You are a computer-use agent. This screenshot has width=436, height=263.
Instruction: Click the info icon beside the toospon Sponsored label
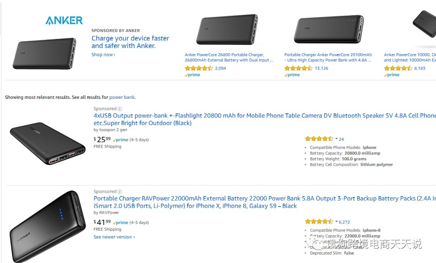pyautogui.click(x=120, y=109)
